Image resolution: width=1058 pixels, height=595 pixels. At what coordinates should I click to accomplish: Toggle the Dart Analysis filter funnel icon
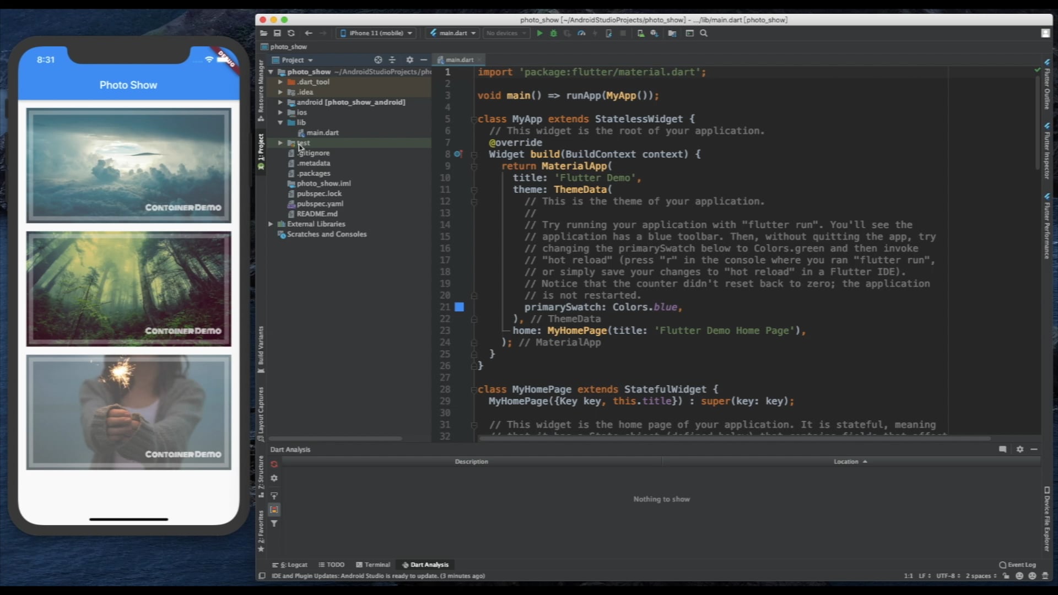[274, 523]
